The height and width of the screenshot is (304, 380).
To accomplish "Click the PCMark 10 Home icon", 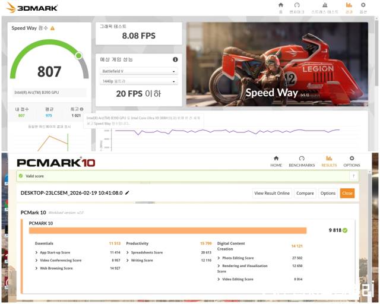I will click(x=276, y=159).
